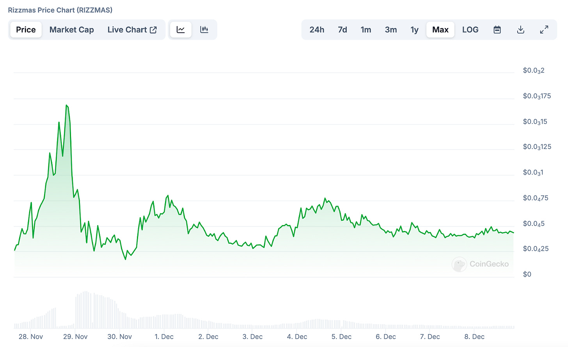Switch to the candlestick chart view
Viewport: 568px width, 347px height.
204,29
